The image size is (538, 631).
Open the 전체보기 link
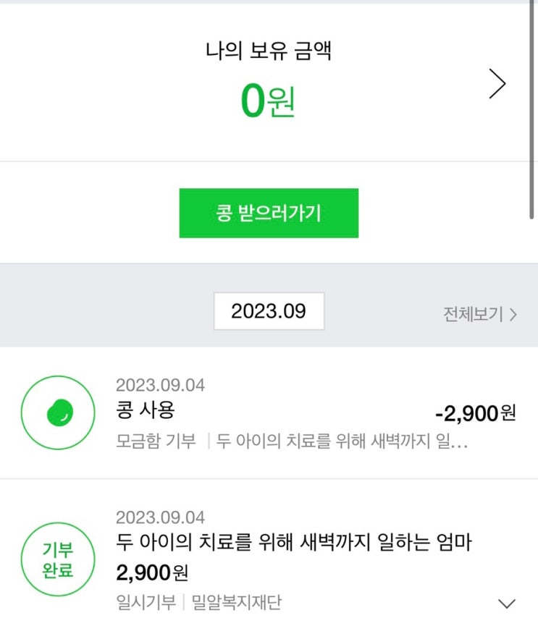click(x=473, y=314)
